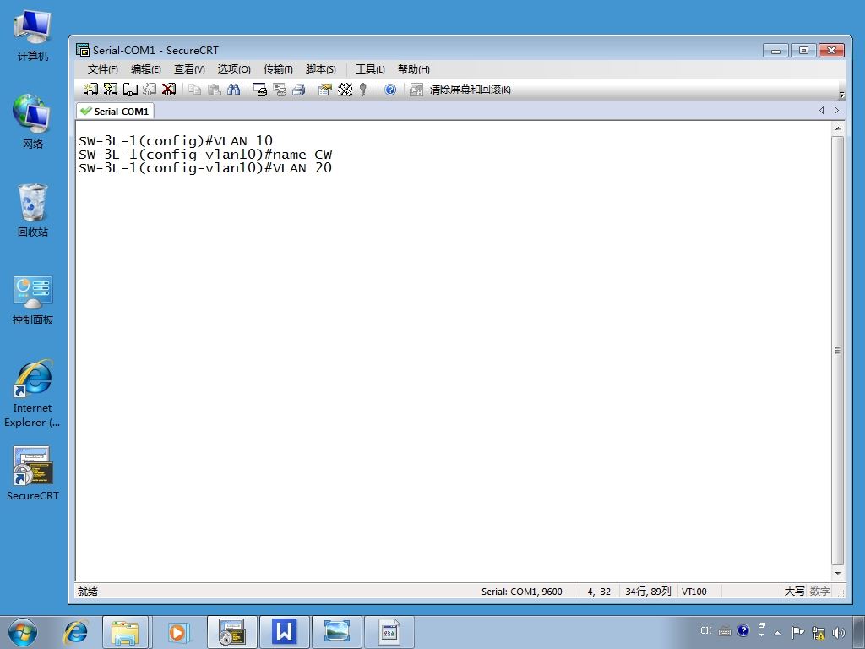This screenshot has height=649, width=865.
Task: Click the VT100 status bar entry
Action: coord(694,592)
